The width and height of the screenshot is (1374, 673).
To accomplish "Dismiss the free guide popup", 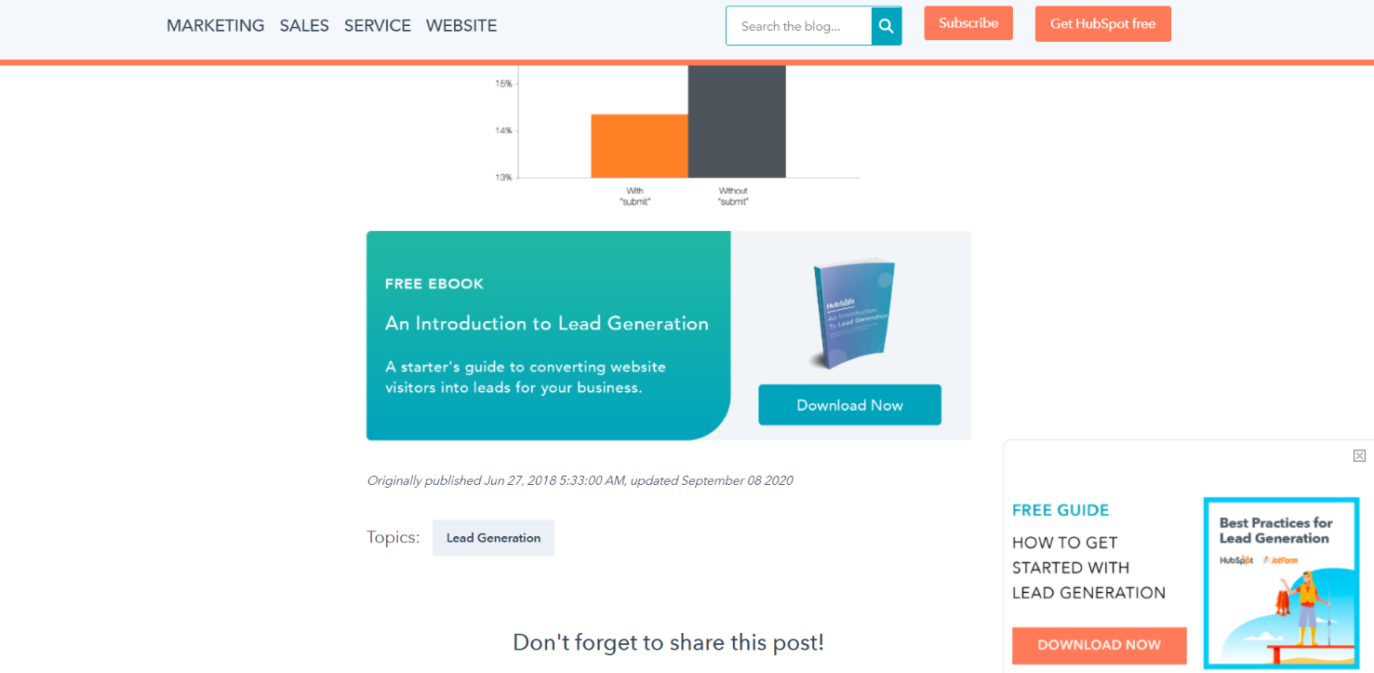I will pos(1359,455).
